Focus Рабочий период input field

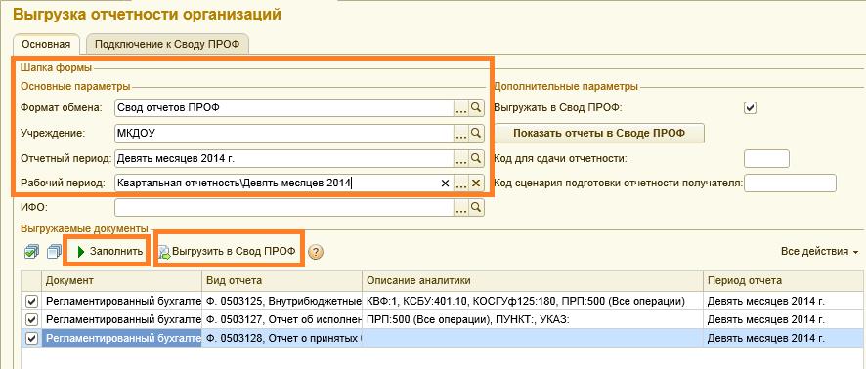pyautogui.click(x=277, y=184)
